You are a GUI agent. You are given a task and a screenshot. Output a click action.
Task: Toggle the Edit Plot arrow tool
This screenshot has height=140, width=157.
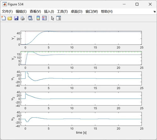point(53,18)
